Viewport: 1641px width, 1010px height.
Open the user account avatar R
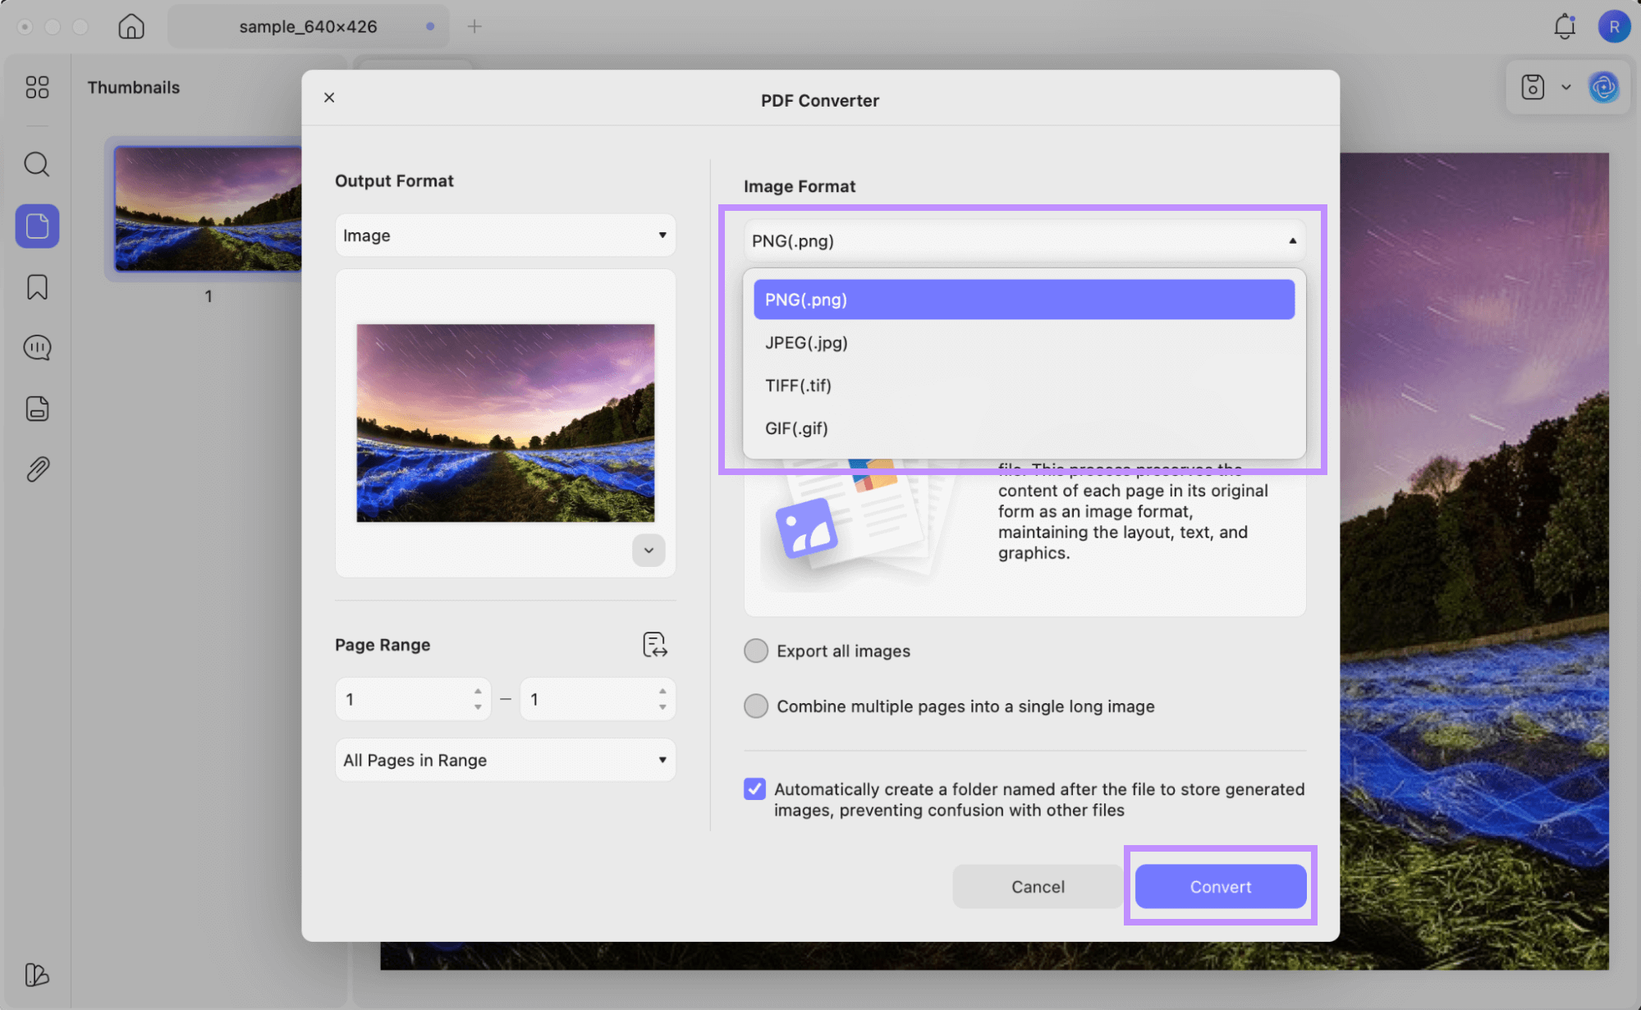[x=1614, y=26]
